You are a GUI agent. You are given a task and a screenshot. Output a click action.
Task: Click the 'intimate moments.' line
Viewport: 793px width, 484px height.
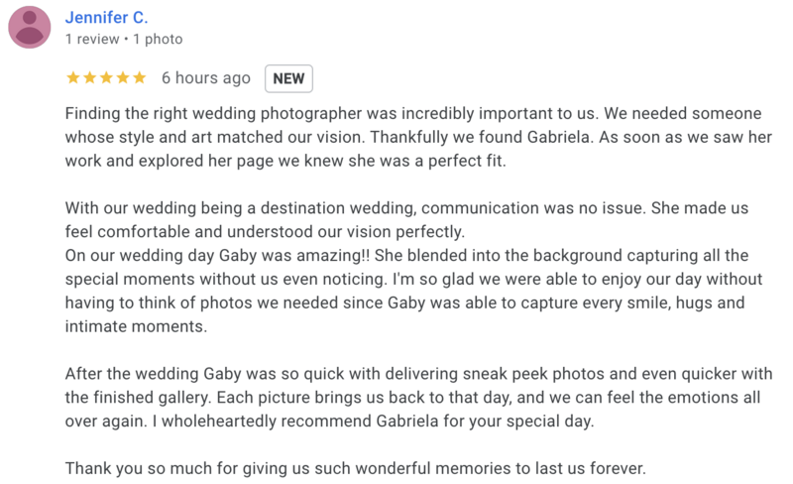coord(136,326)
